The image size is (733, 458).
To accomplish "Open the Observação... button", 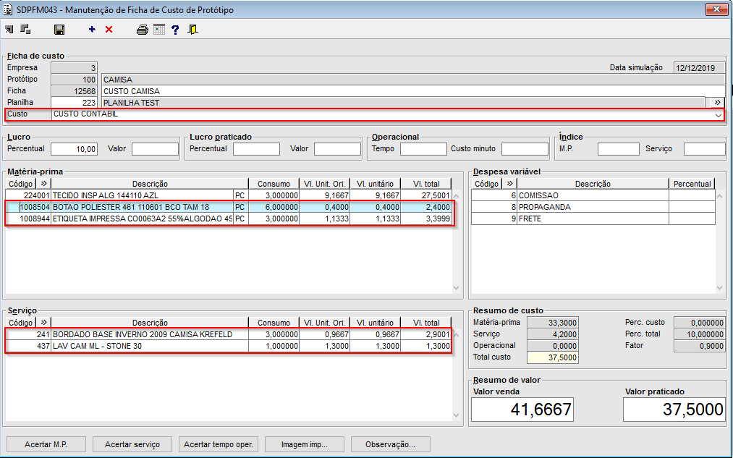I will [390, 444].
